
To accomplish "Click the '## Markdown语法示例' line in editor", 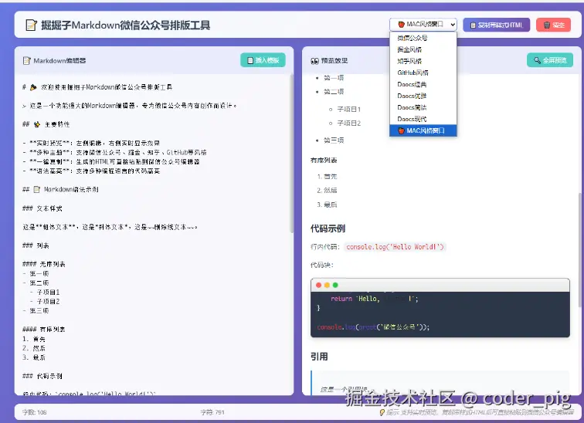I will [60, 189].
